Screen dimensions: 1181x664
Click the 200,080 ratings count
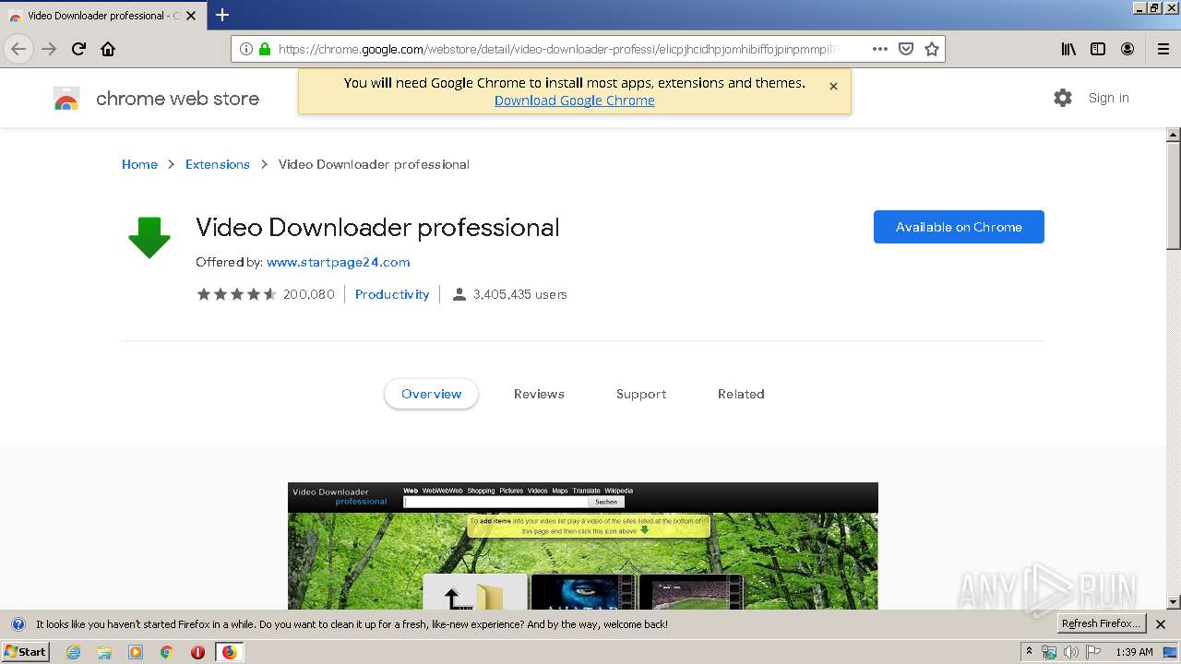[x=309, y=294]
